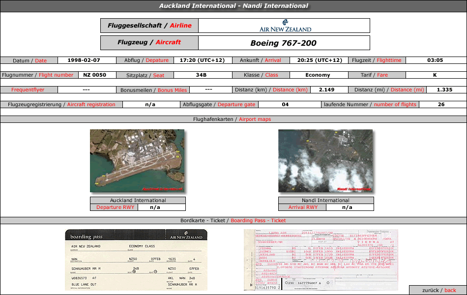This screenshot has width=467, height=295.
Task: Click the Klasse / Class label
Action: [x=261, y=75]
